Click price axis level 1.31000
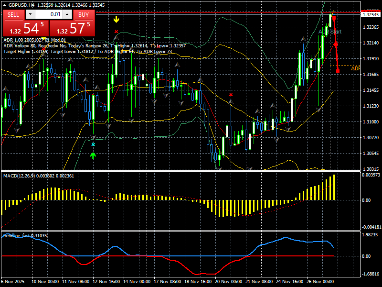 [371, 122]
